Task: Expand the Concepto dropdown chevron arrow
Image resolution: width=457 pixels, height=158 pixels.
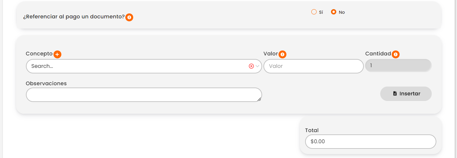Action: tap(258, 66)
